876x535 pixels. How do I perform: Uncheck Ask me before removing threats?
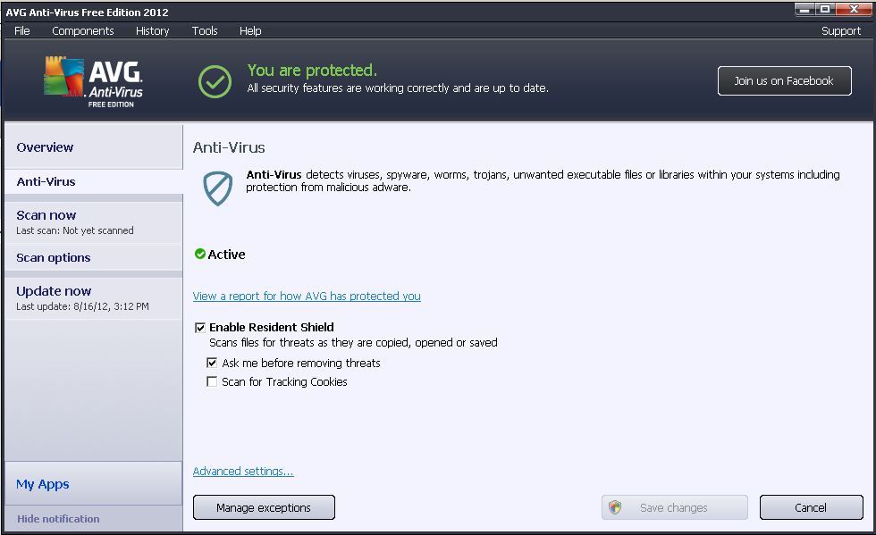[212, 363]
